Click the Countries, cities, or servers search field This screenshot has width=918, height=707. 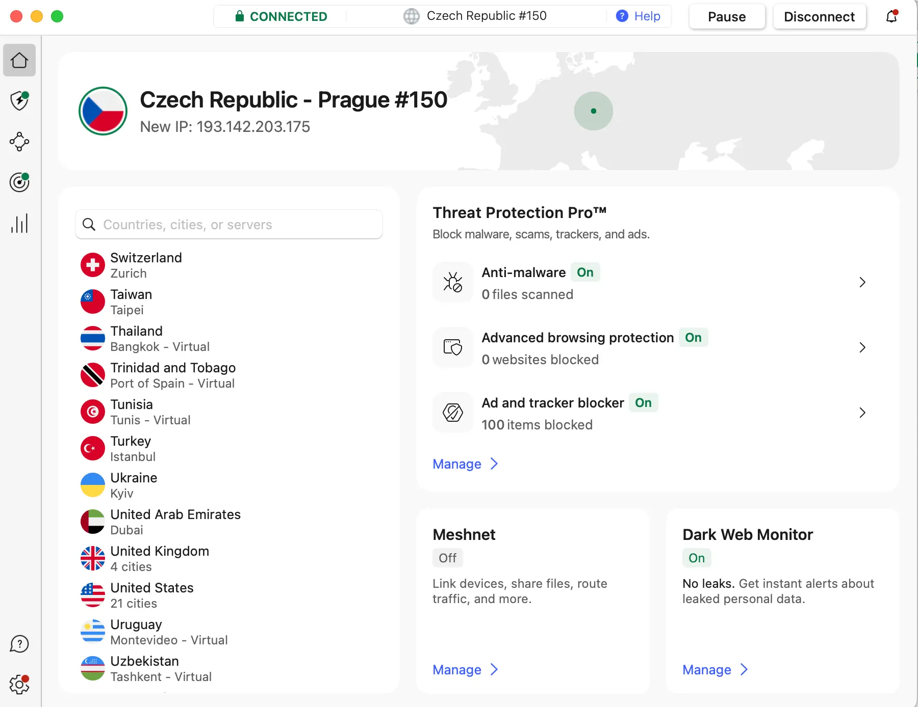(229, 225)
